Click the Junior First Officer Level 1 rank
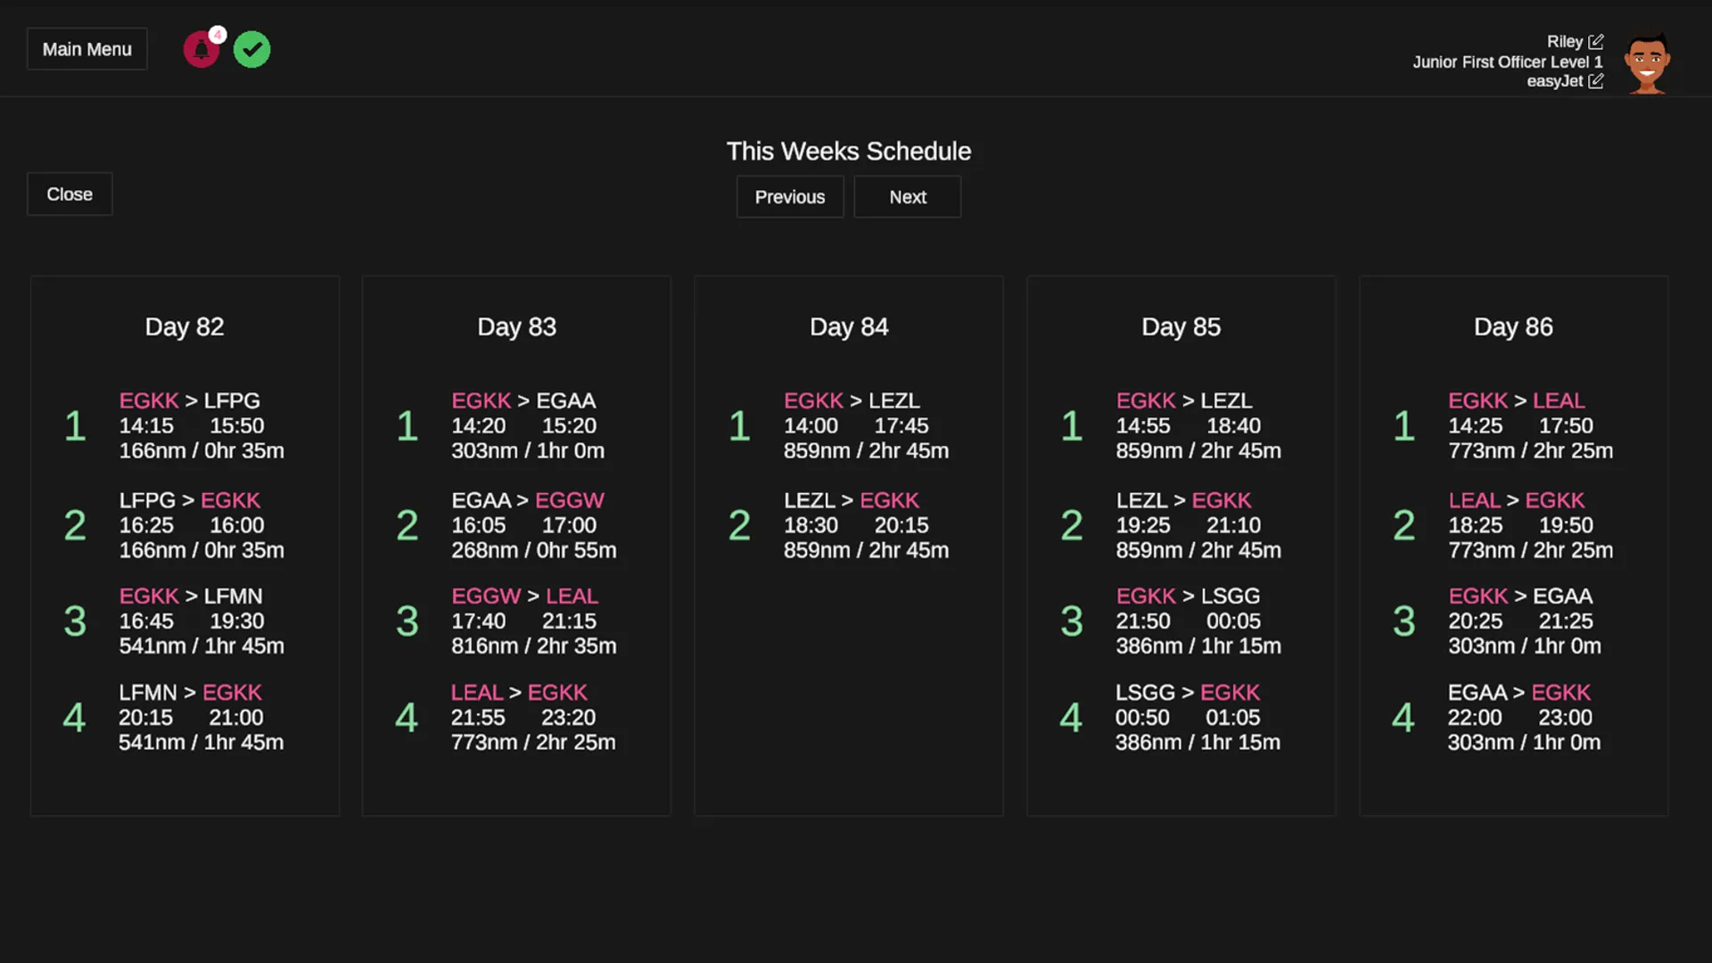The image size is (1712, 963). pyautogui.click(x=1507, y=62)
